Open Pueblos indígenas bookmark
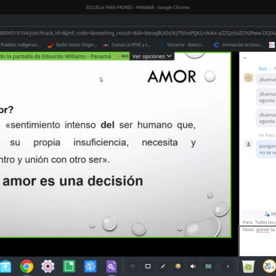Screen dimensions: 276x276 click(20, 45)
